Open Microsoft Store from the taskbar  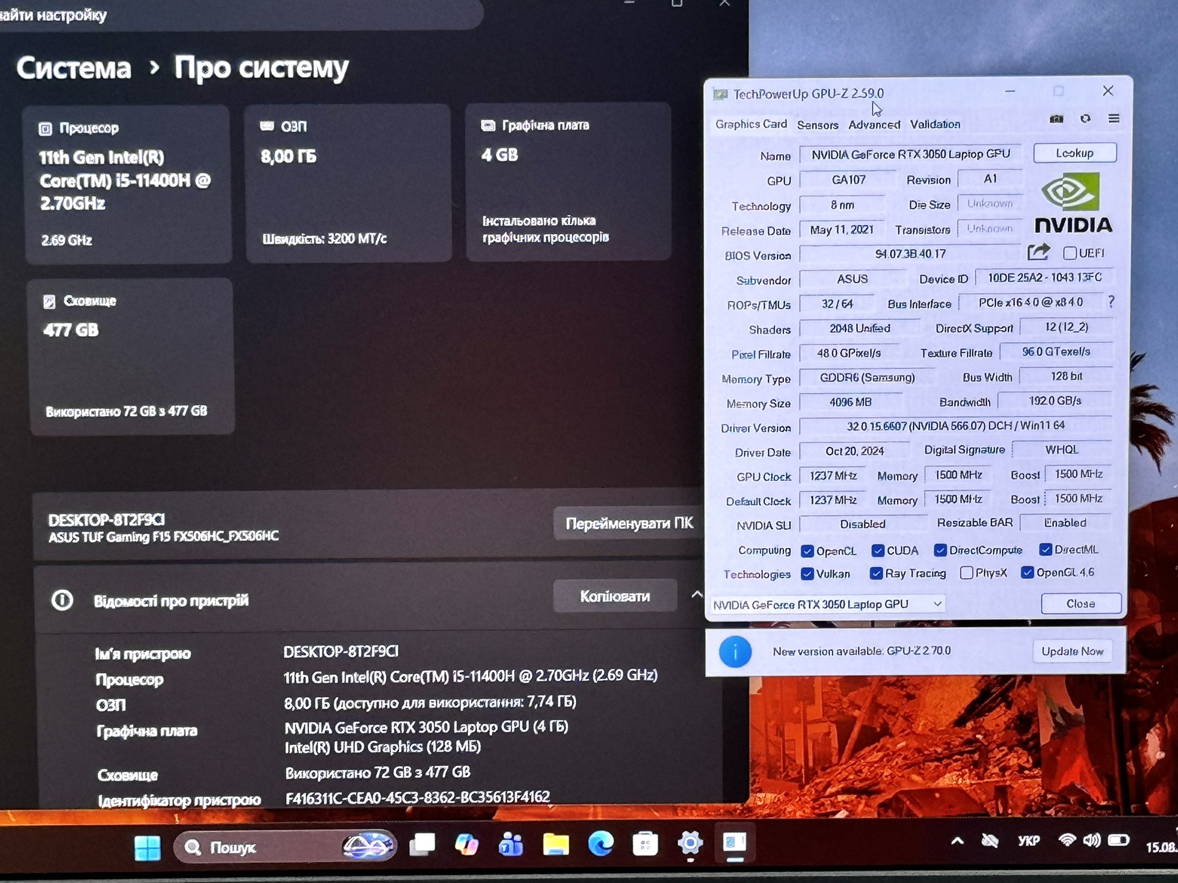pos(645,844)
